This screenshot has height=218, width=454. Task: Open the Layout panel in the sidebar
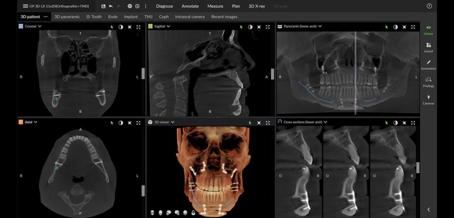[428, 47]
